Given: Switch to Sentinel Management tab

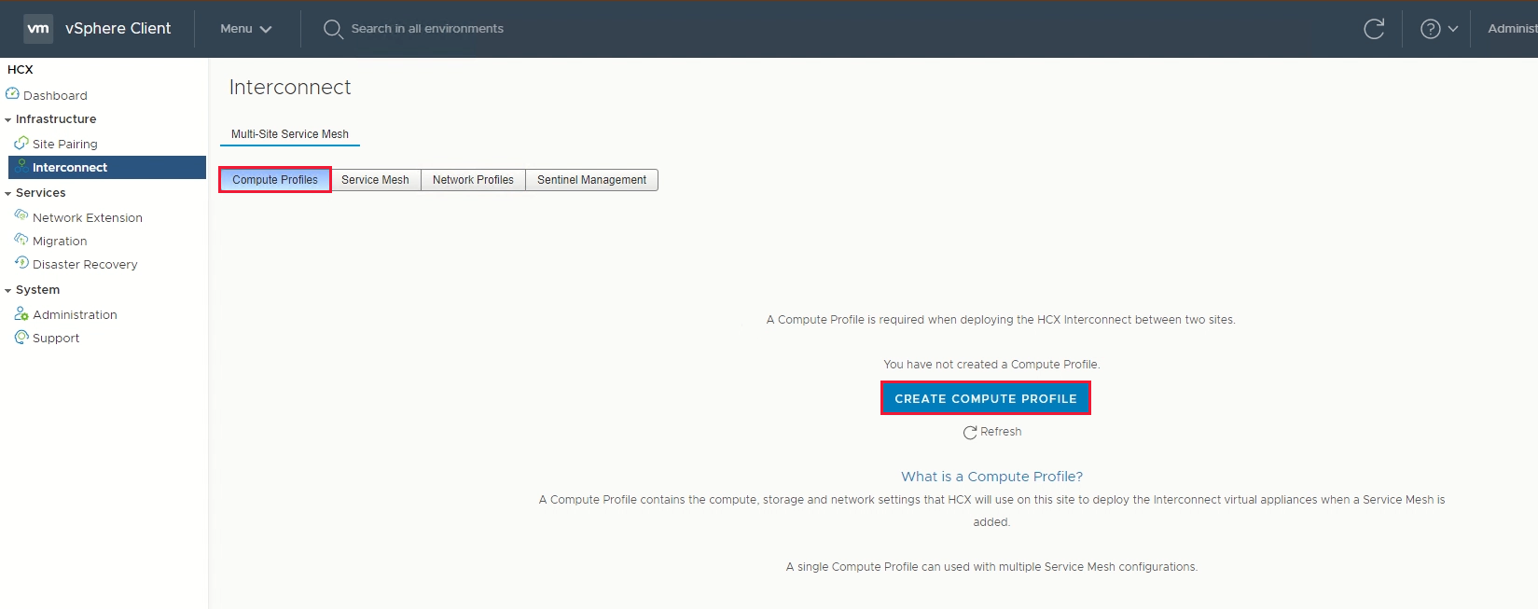Looking at the screenshot, I should point(591,180).
